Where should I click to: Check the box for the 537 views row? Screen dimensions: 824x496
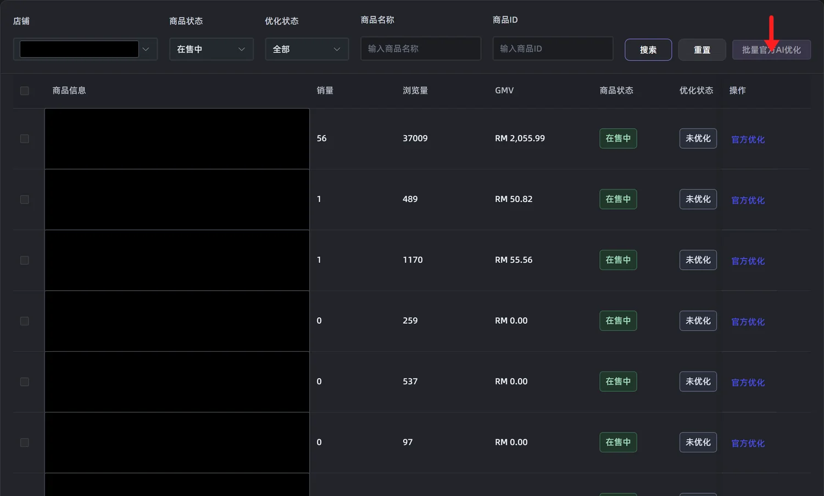pyautogui.click(x=25, y=382)
